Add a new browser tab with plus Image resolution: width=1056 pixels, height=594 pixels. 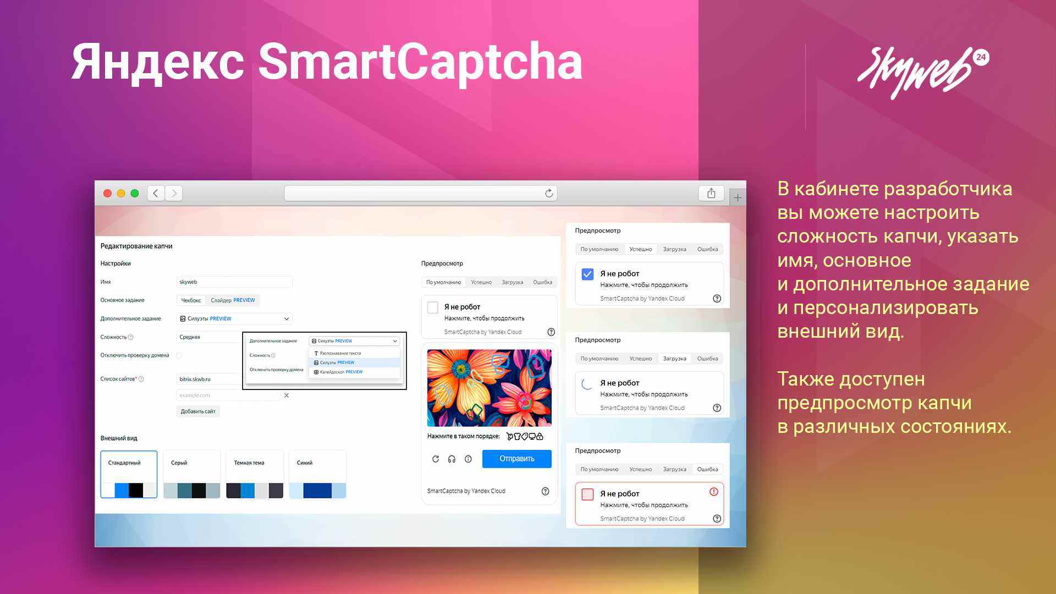tap(738, 197)
